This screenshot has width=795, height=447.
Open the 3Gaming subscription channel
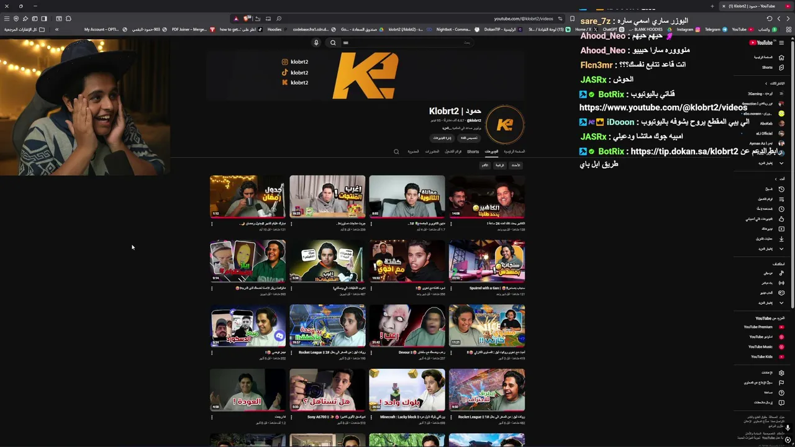pos(765,94)
